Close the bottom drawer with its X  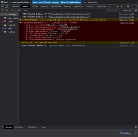pos(136,127)
